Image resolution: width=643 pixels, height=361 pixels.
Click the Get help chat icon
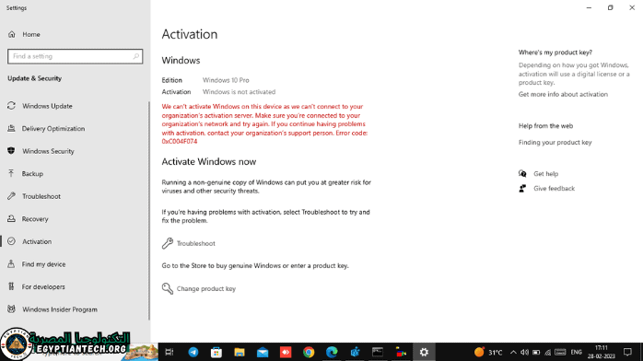[522, 174]
